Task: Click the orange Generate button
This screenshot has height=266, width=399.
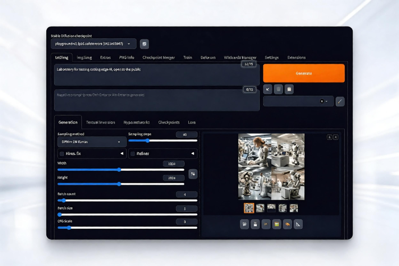Action: 304,73
